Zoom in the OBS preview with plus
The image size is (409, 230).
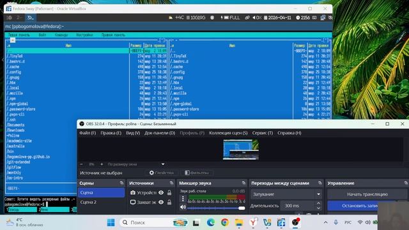[x=102, y=164]
